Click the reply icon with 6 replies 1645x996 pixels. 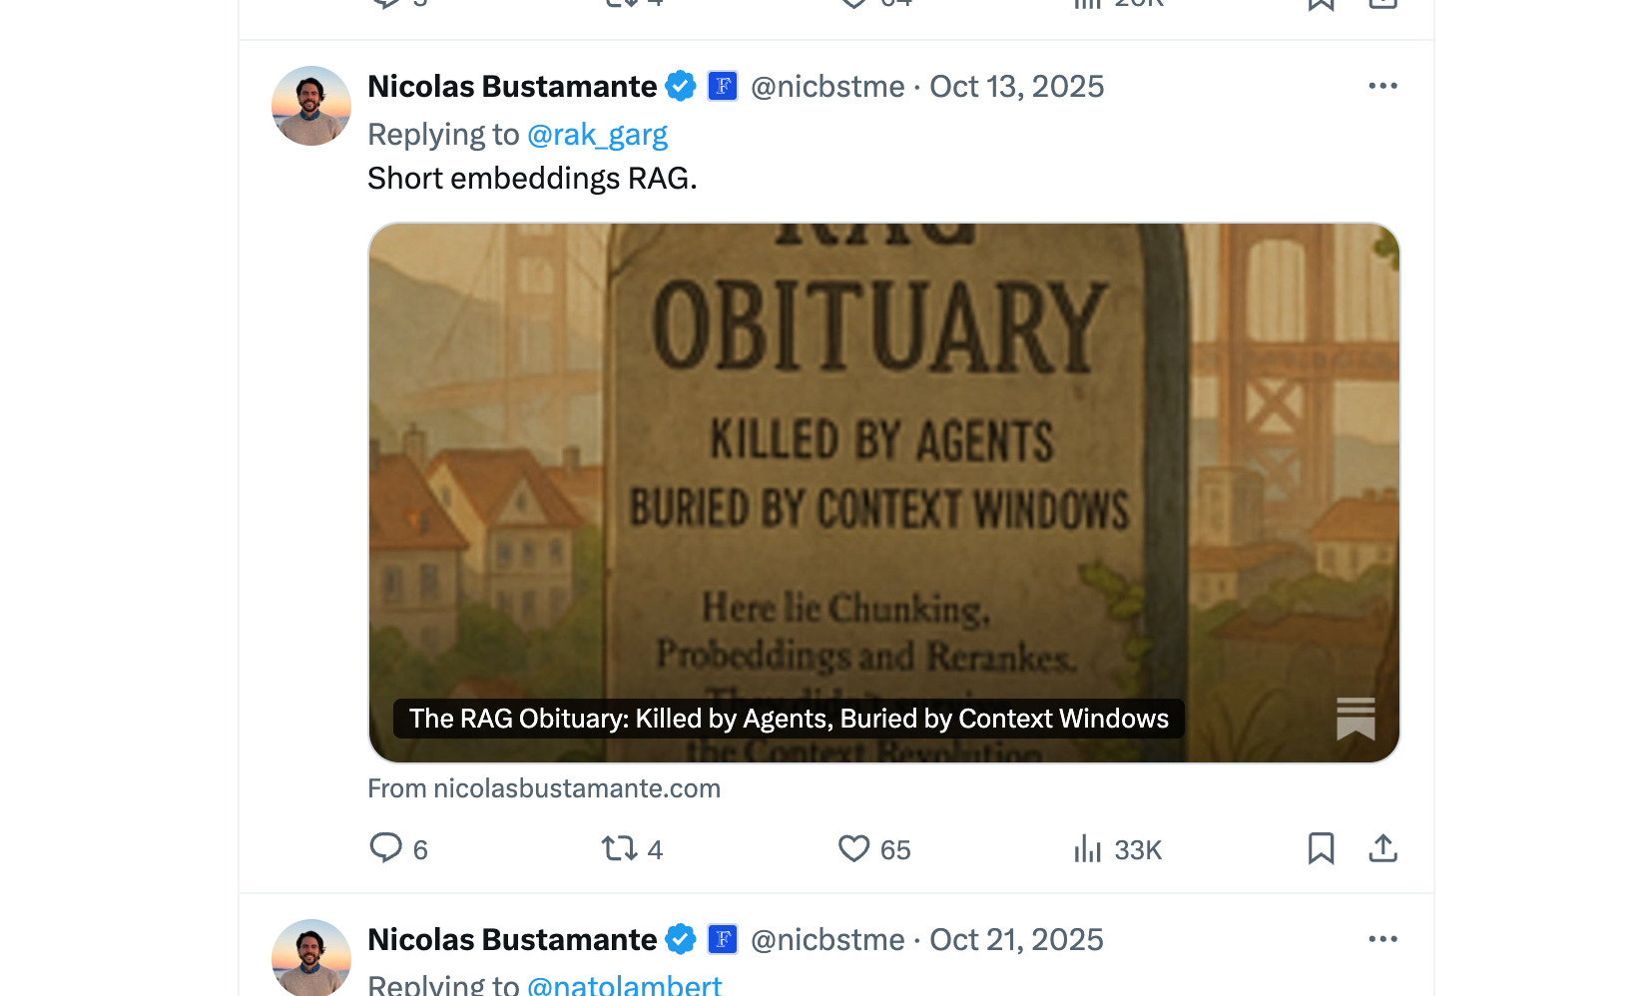pos(386,848)
